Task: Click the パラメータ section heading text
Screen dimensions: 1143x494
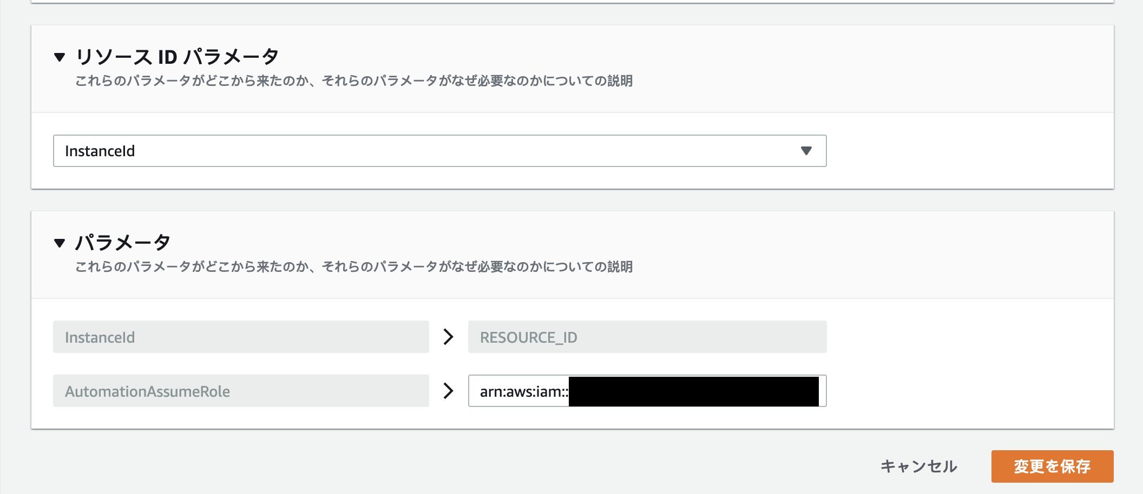Action: (x=123, y=243)
